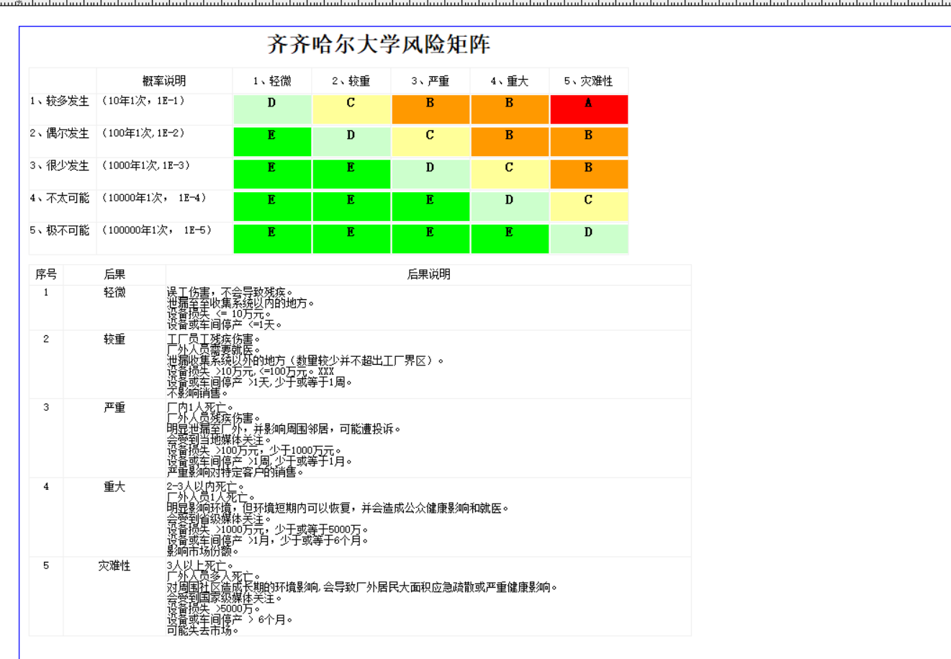Select the probability text (100000年1次, 1E-5)
This screenshot has height=659, width=951.
[x=157, y=230]
